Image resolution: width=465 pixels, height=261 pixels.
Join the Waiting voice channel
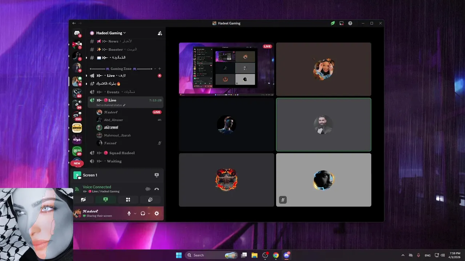125,161
